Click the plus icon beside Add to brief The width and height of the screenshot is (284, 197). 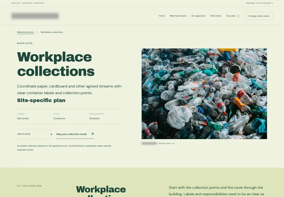(51, 134)
